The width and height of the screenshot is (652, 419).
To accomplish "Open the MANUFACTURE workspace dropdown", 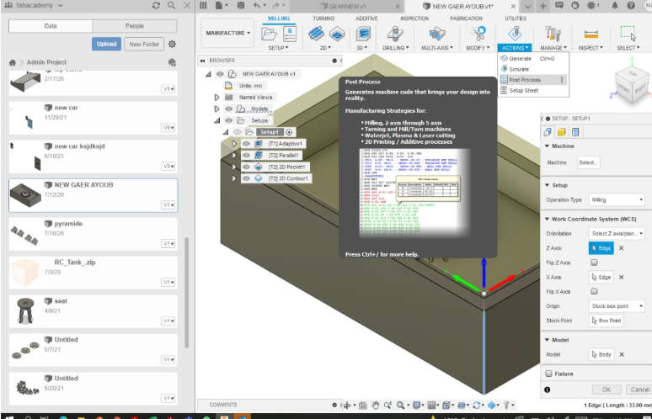I will tap(228, 33).
